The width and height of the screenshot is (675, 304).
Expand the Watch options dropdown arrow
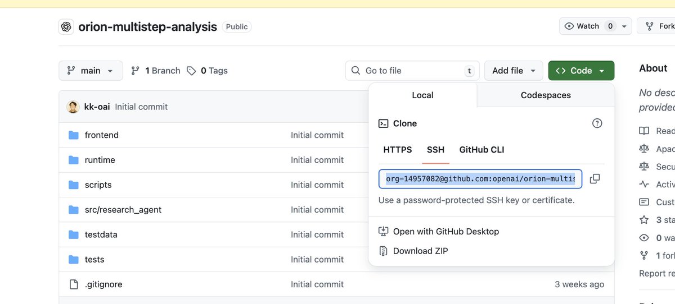pyautogui.click(x=624, y=26)
